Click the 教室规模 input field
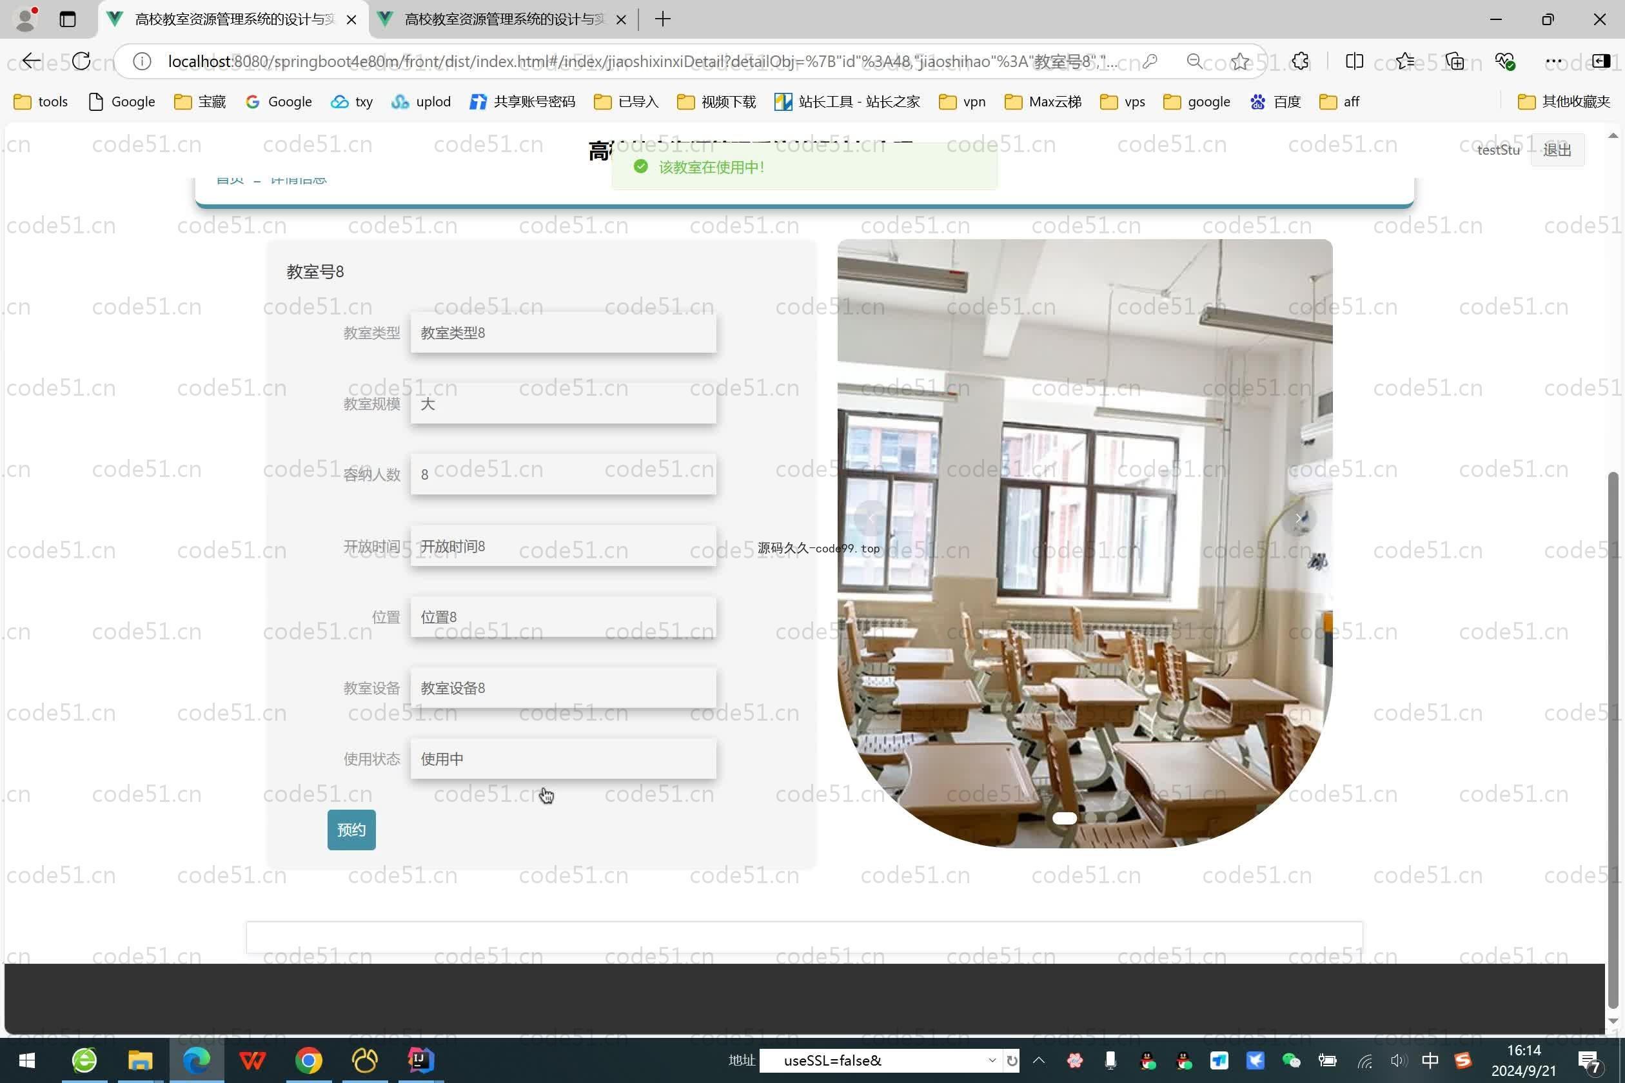This screenshot has height=1083, width=1625. click(563, 404)
